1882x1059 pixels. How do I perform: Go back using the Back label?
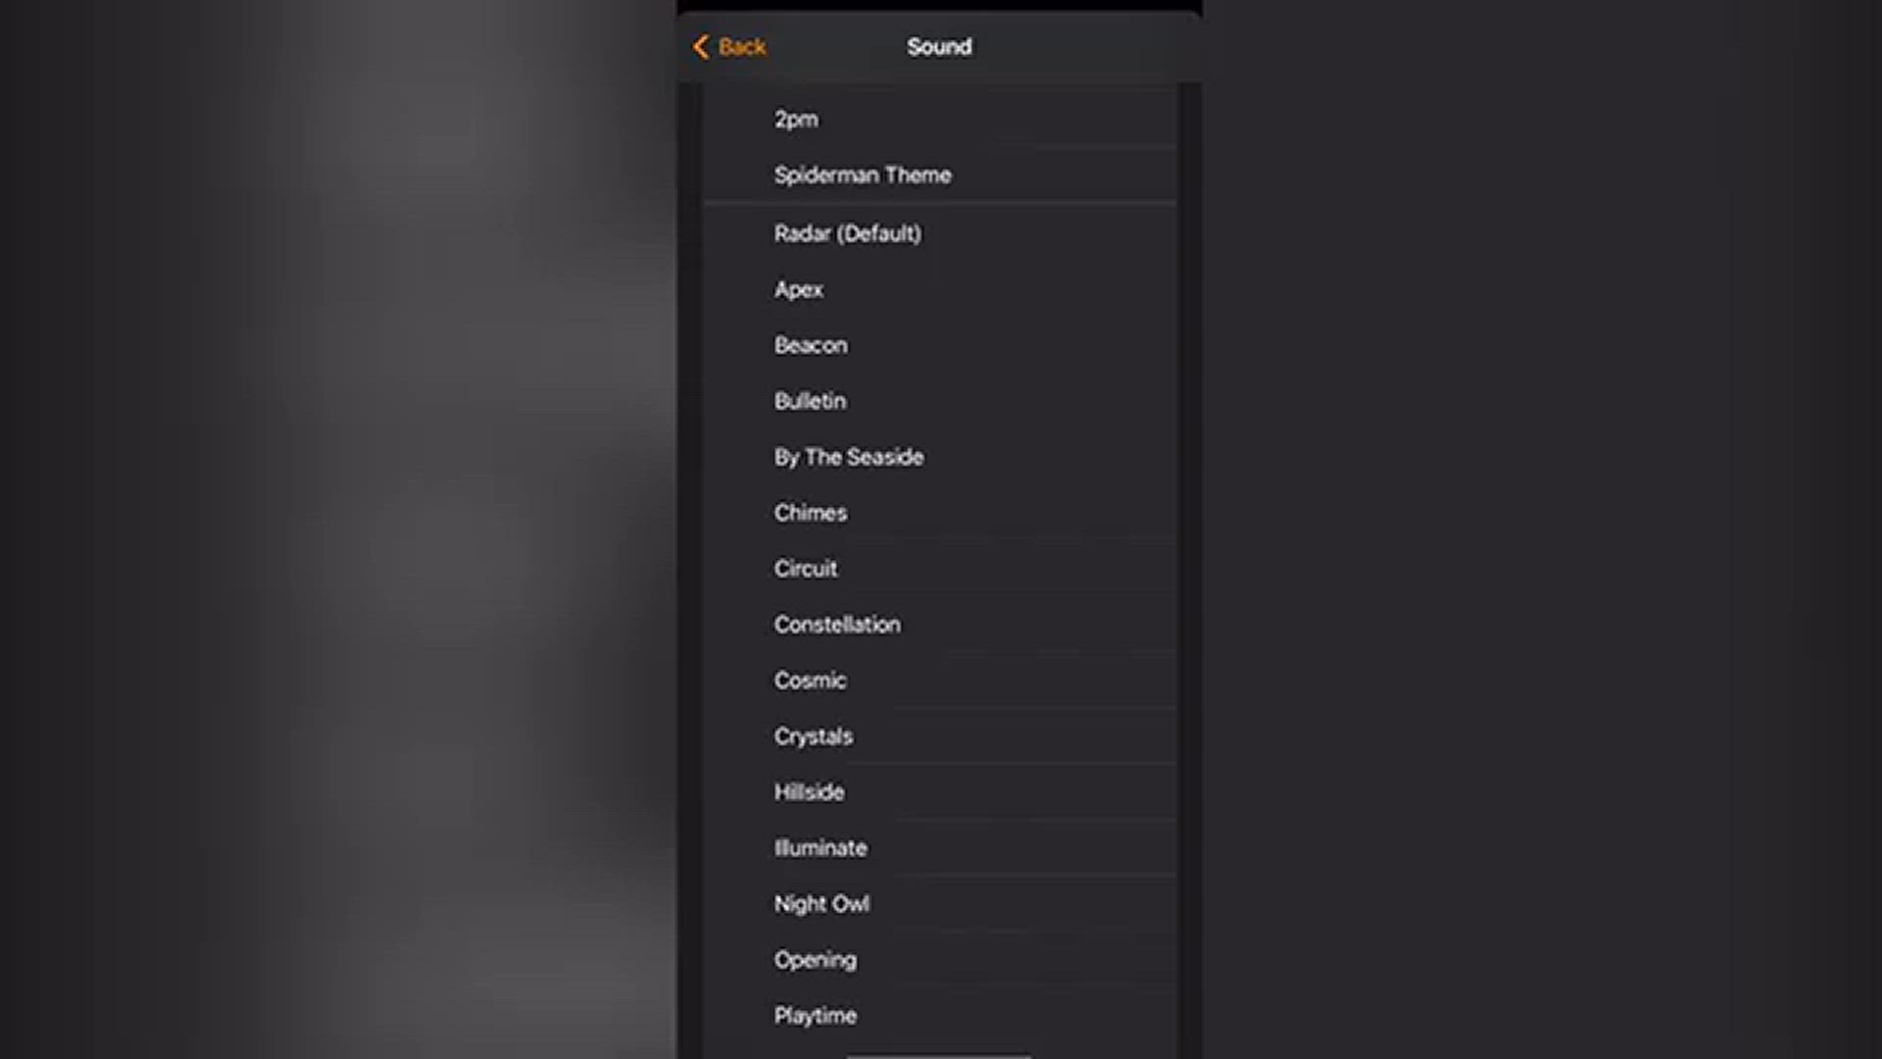742,47
